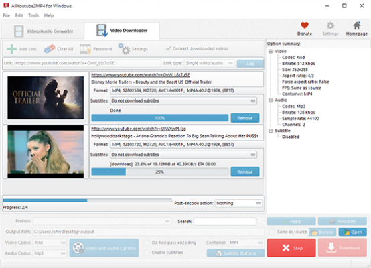Collapse the Video tree node
This screenshot has height=268, width=371.
click(271, 51)
